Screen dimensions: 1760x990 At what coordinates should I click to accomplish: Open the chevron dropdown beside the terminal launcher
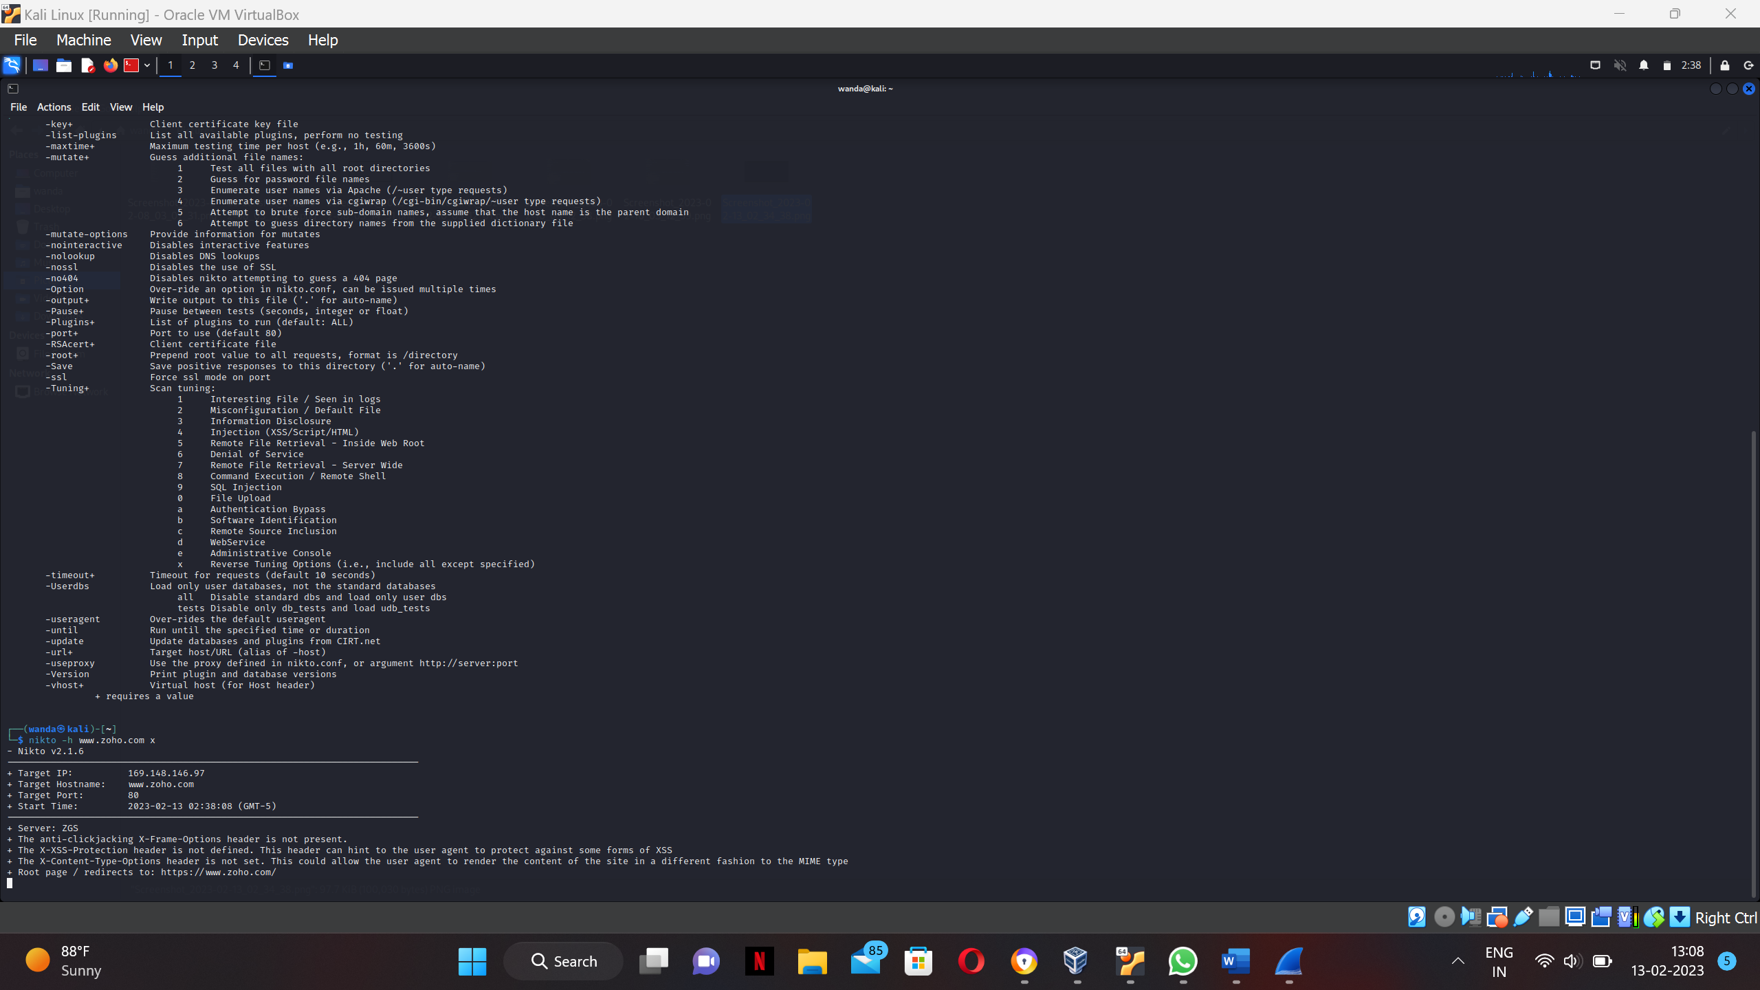pyautogui.click(x=147, y=65)
